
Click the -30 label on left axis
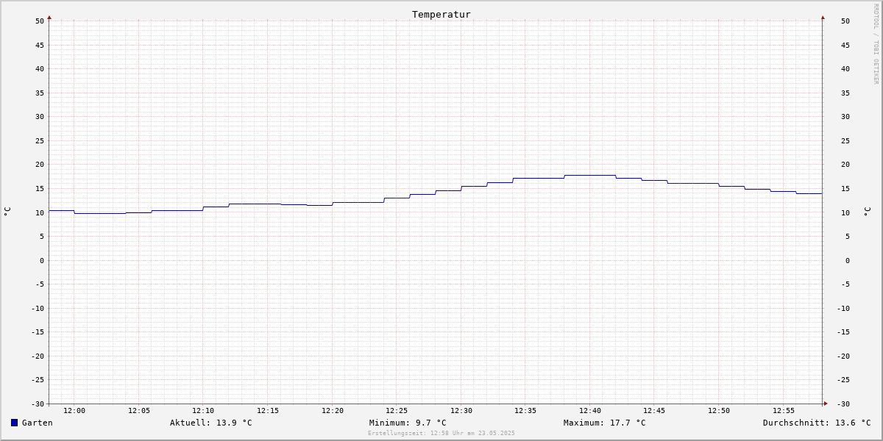click(38, 404)
